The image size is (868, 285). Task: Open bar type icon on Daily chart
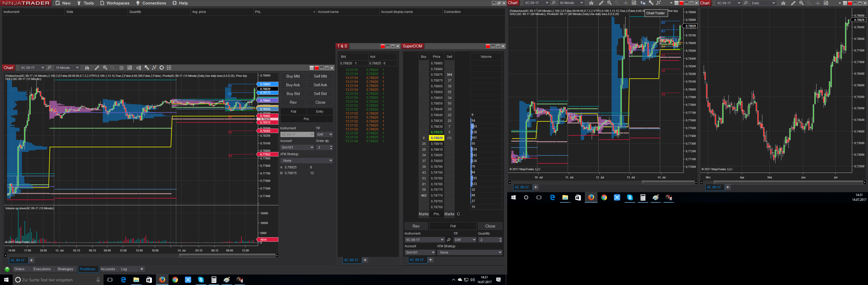tap(783, 3)
